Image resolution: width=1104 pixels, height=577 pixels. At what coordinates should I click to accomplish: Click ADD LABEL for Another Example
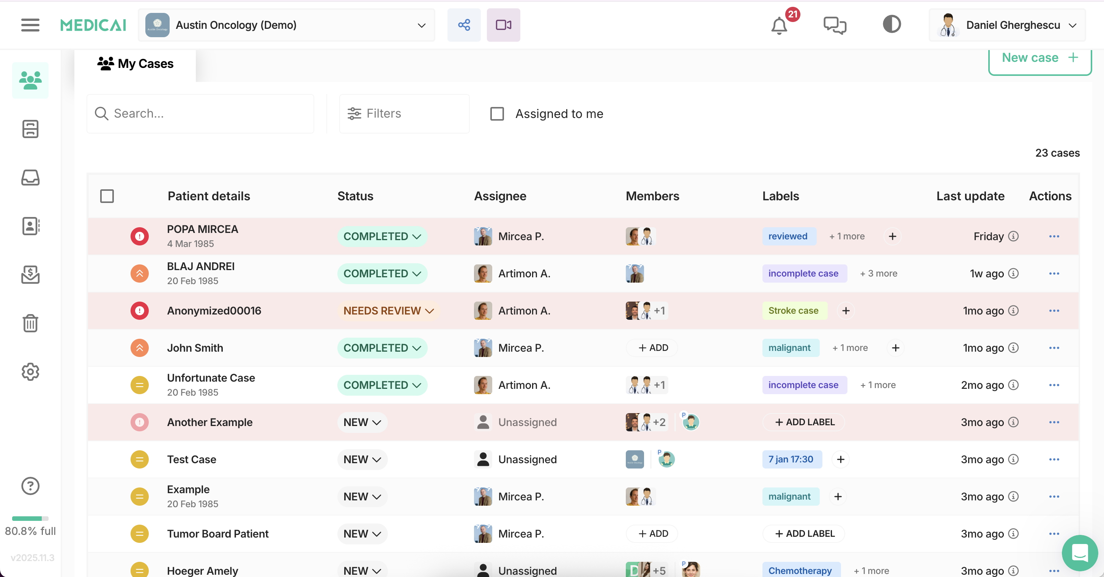pos(803,422)
